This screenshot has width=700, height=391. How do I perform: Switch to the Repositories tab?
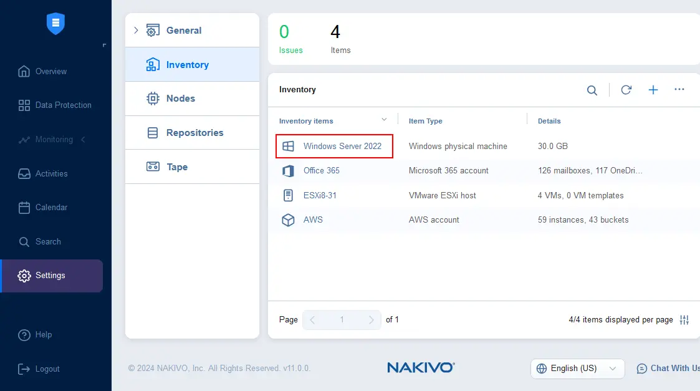tap(193, 133)
